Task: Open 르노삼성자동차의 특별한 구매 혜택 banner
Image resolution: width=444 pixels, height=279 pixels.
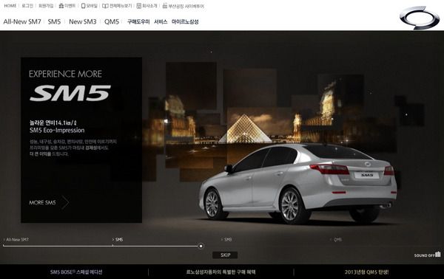Action: pyautogui.click(x=221, y=272)
